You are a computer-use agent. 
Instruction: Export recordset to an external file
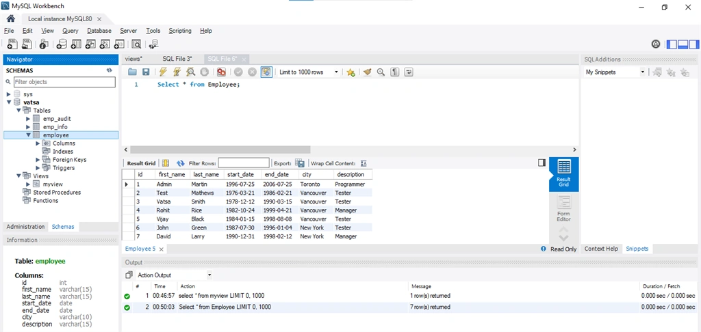click(300, 163)
